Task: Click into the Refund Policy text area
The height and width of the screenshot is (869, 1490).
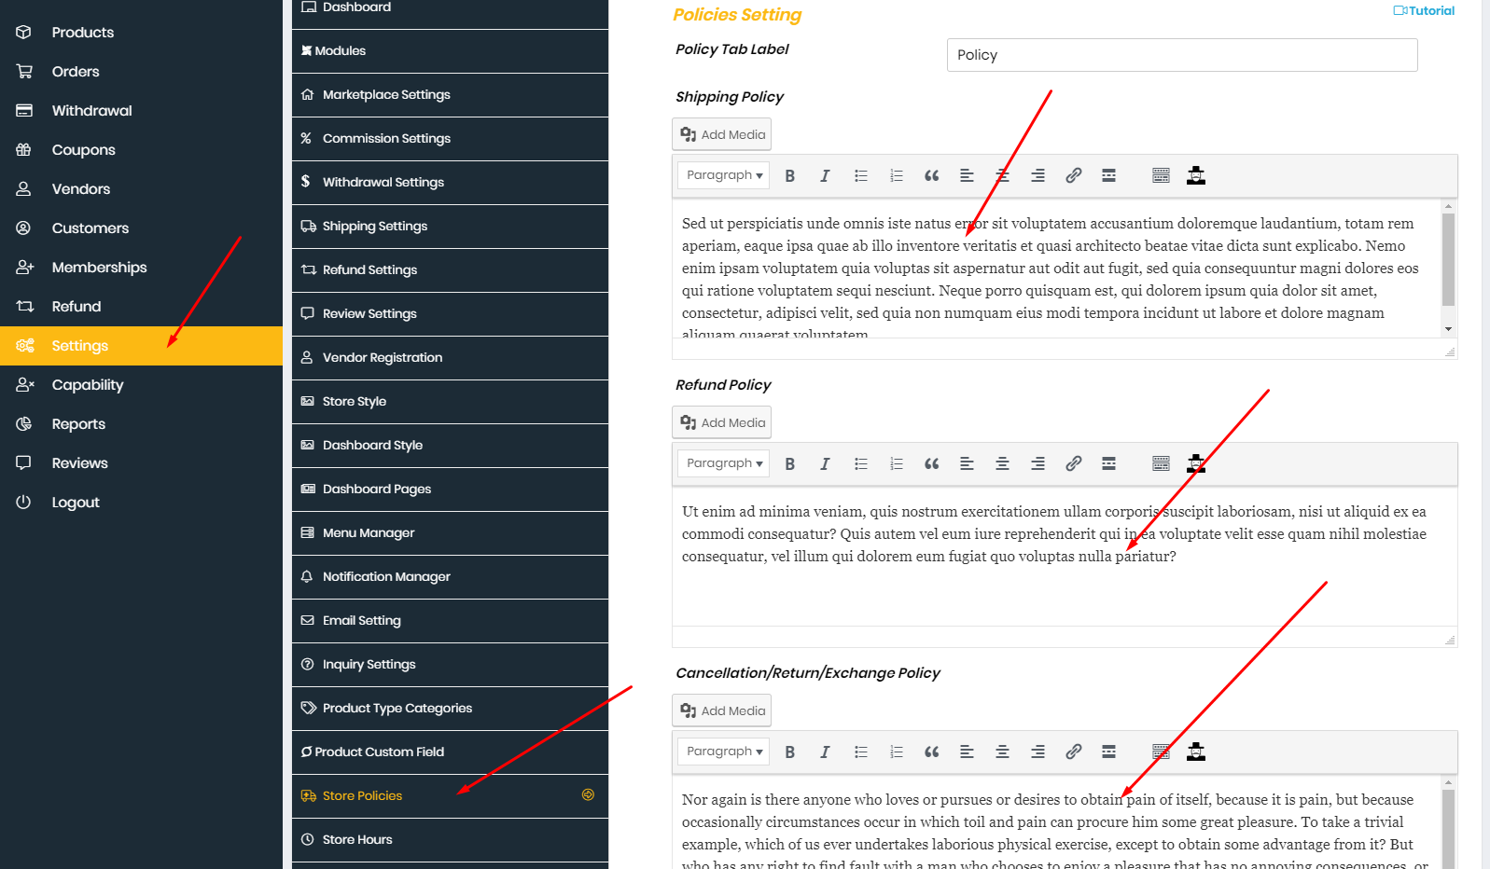Action: [x=1065, y=556]
